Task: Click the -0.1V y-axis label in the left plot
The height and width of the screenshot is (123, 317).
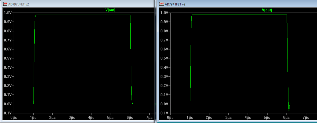Action: (x=7, y=113)
